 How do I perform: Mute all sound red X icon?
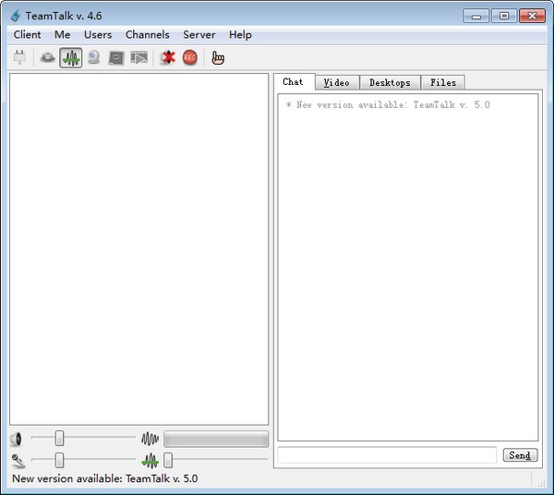[x=167, y=57]
